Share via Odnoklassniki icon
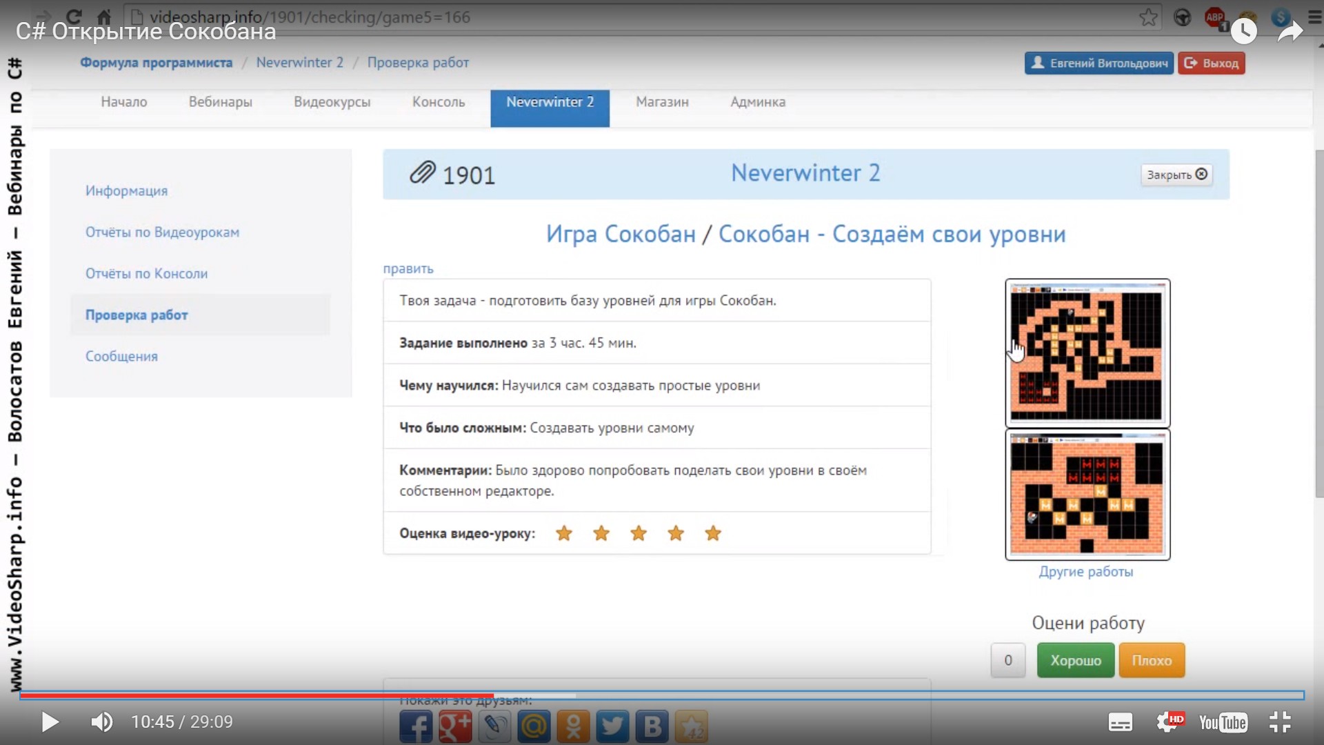The image size is (1324, 745). [x=573, y=726]
